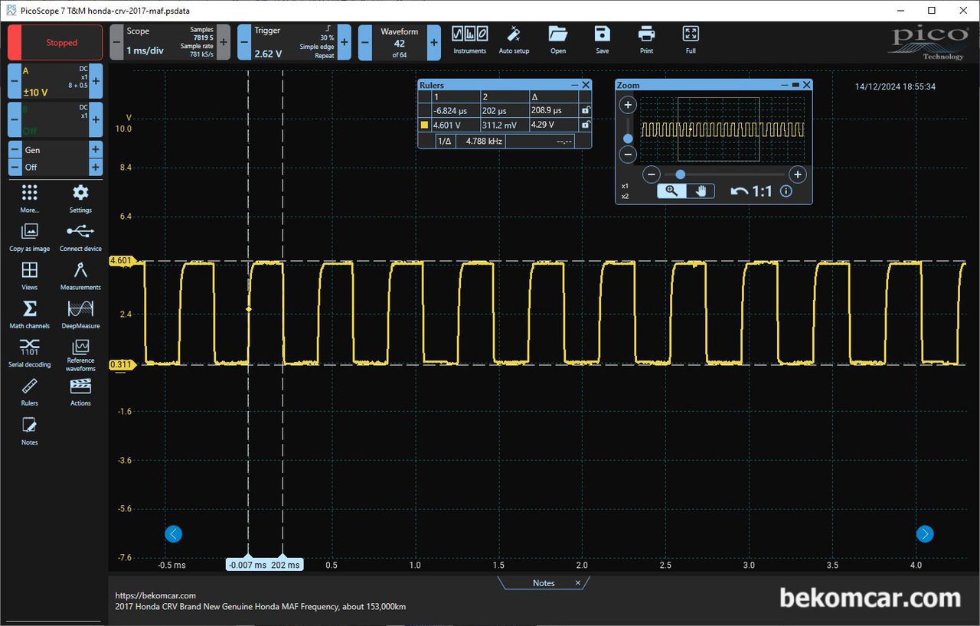The image size is (980, 626).
Task: Click the 4.601 voltage ruler handle
Action: pyautogui.click(x=122, y=261)
